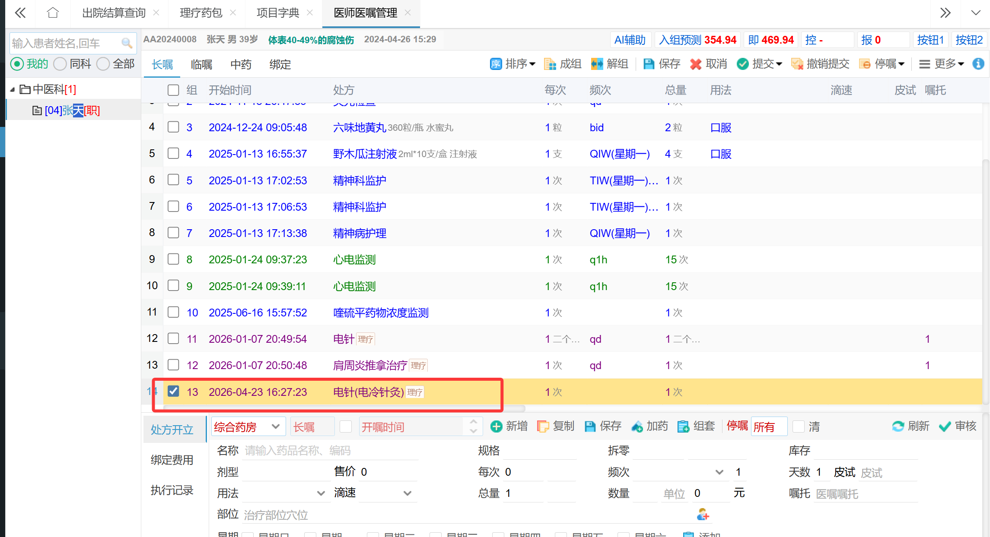Click the 刷新 refresh icon
990x537 pixels.
point(898,426)
